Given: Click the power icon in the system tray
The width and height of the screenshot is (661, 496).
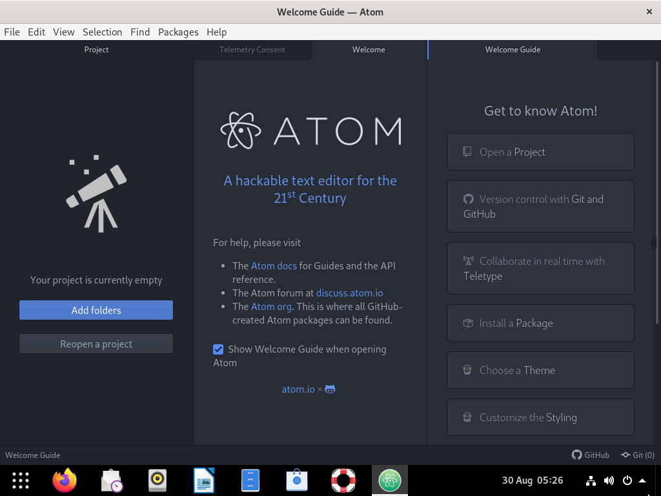Looking at the screenshot, I should 627,480.
